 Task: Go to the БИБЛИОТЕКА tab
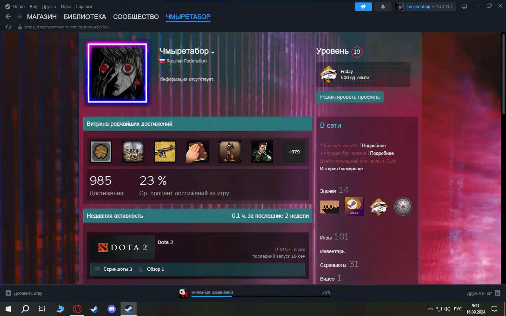[85, 17]
